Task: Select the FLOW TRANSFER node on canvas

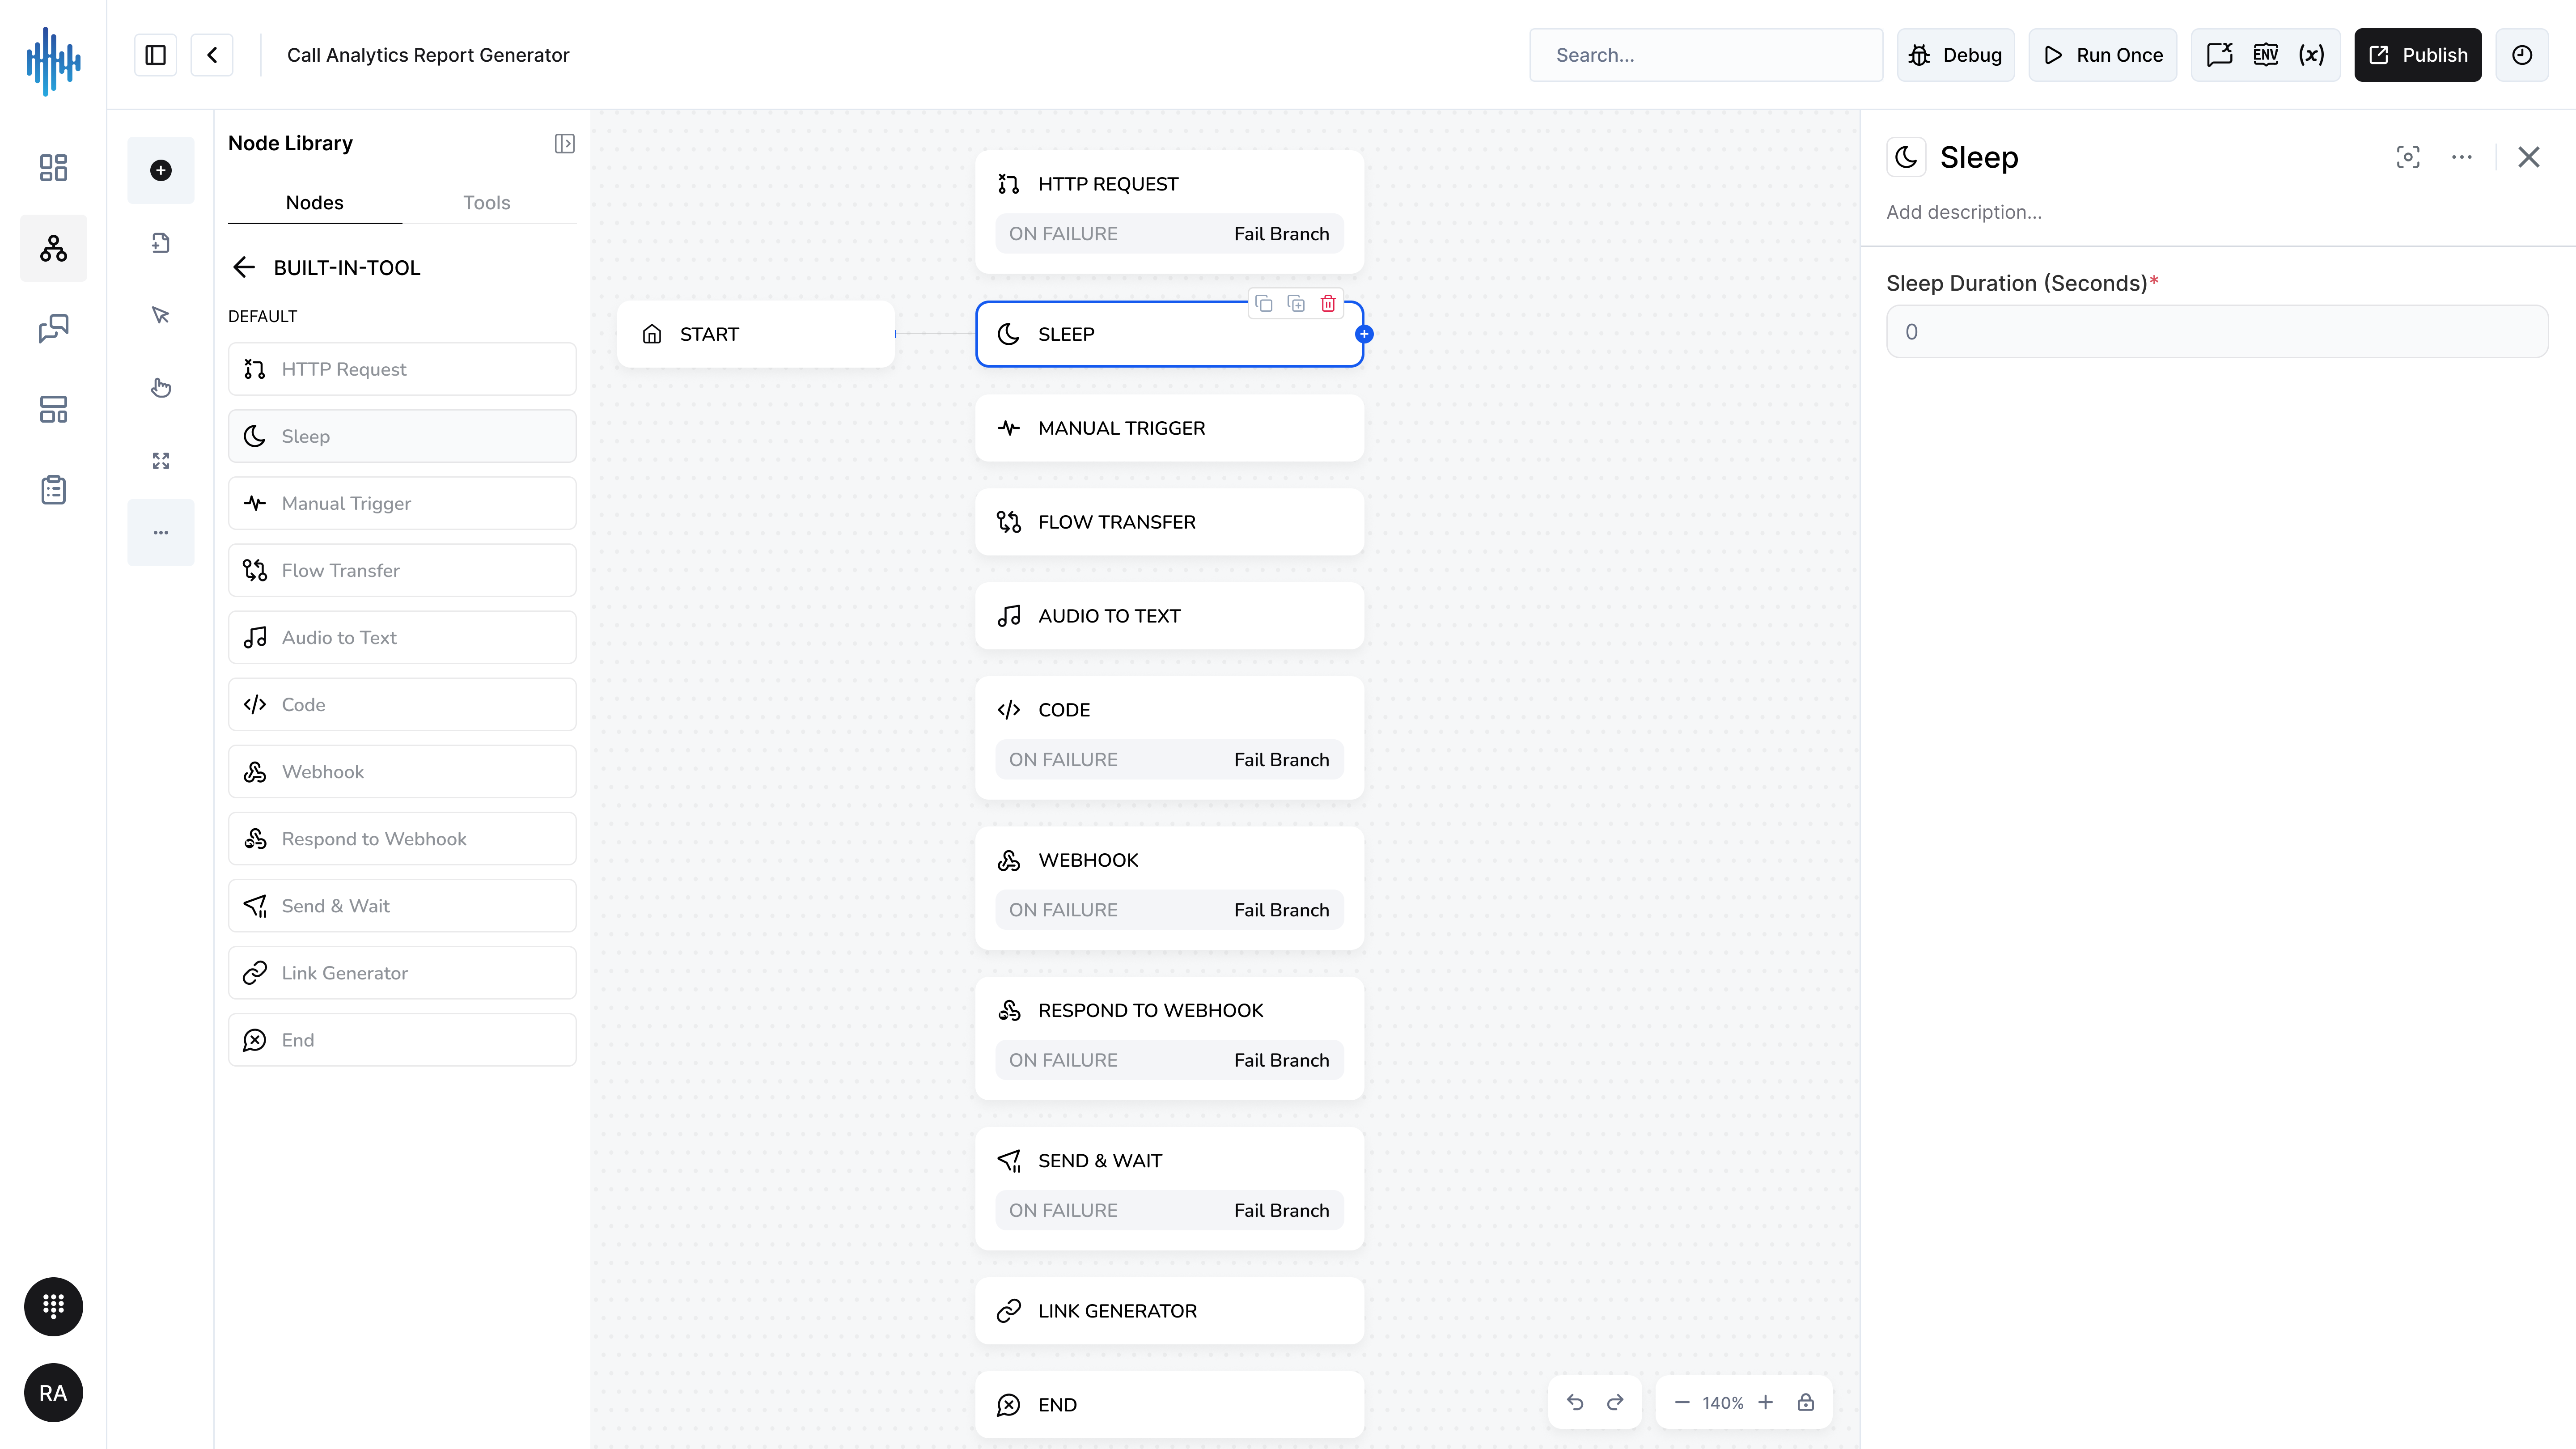Action: [1169, 522]
